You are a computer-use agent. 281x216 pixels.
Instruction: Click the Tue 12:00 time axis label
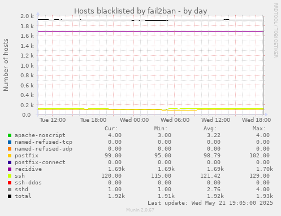[53, 120]
